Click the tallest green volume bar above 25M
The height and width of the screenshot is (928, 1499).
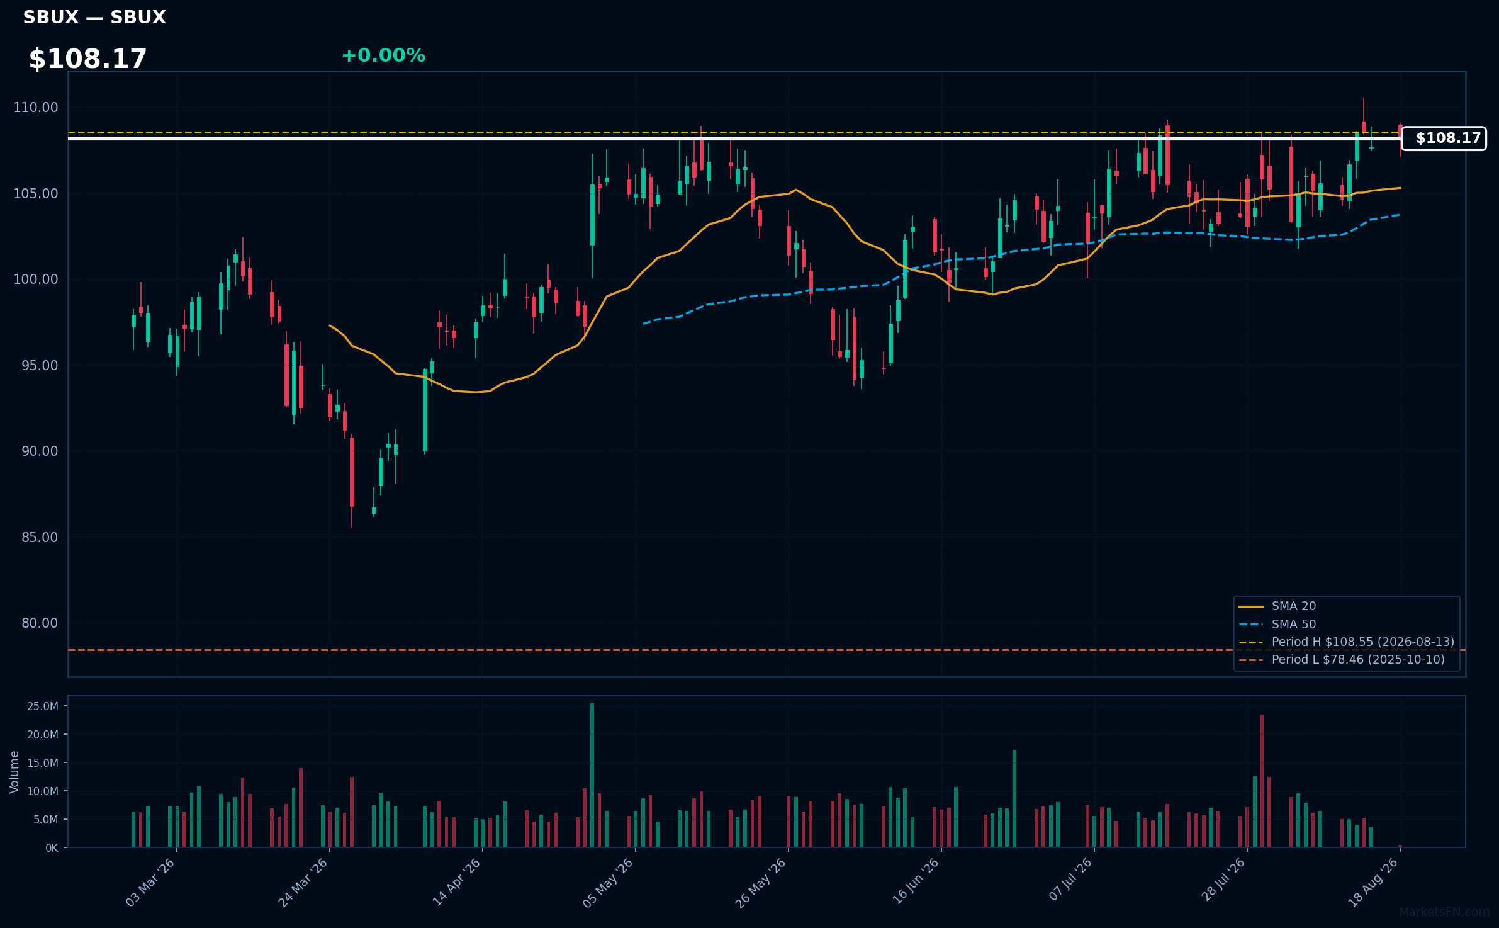[592, 775]
